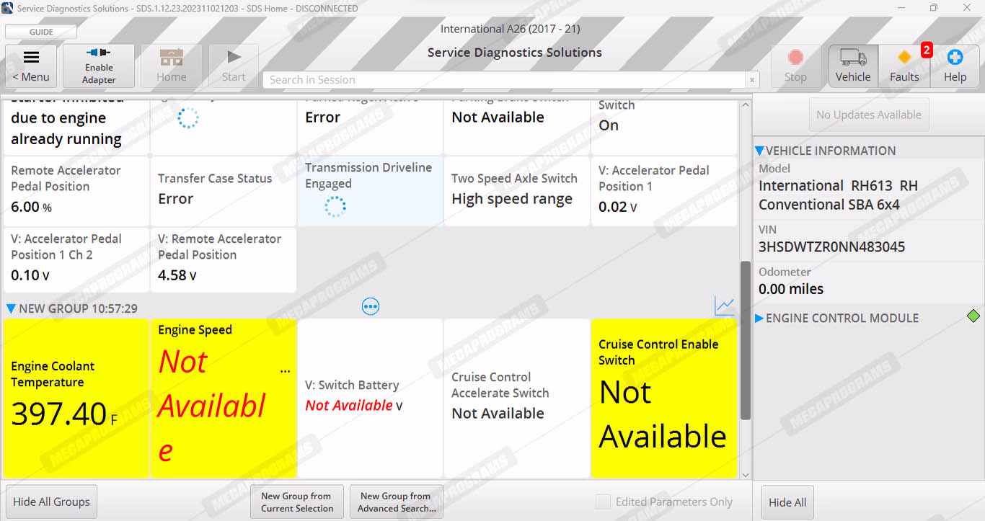Image resolution: width=985 pixels, height=521 pixels.
Task: Click the Switch On tile
Action: click(664, 127)
